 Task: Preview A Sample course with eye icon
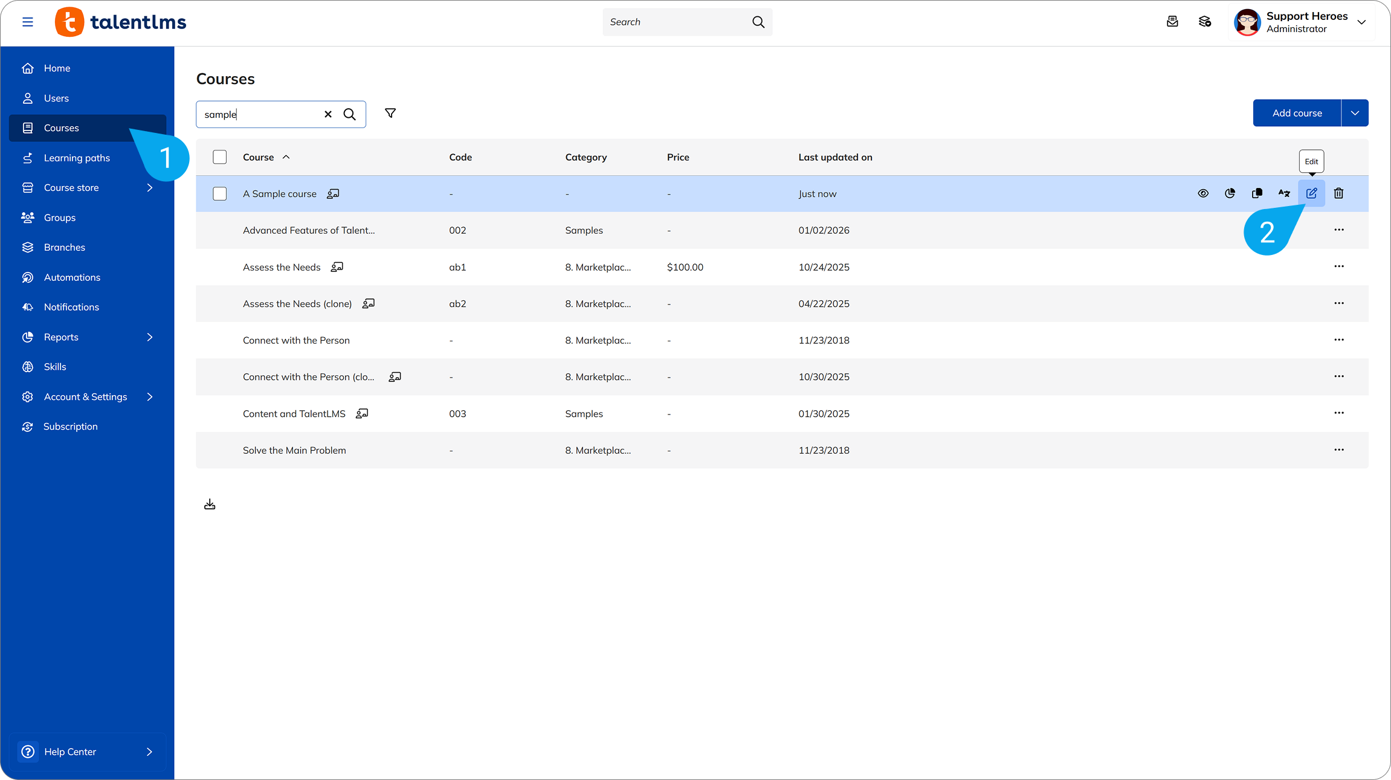pyautogui.click(x=1203, y=193)
